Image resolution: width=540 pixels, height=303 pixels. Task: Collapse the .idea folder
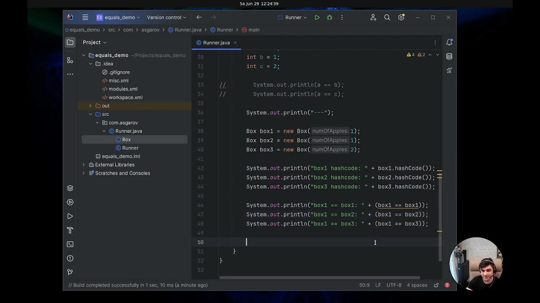90,64
